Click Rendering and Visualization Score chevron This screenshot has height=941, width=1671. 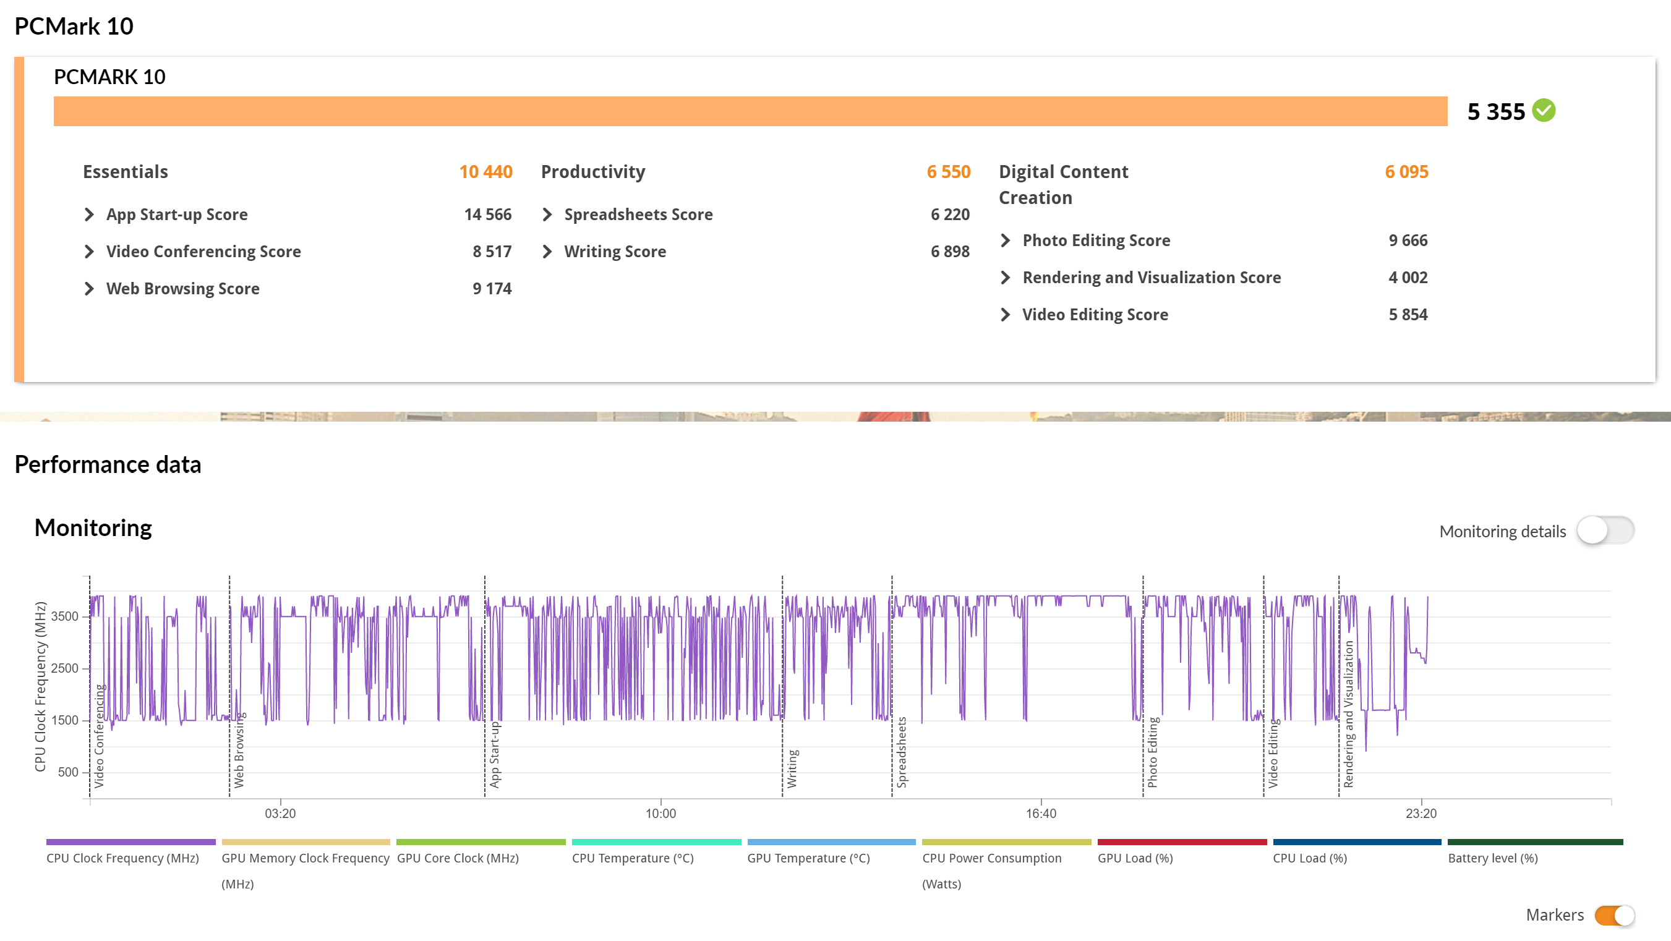[1006, 278]
